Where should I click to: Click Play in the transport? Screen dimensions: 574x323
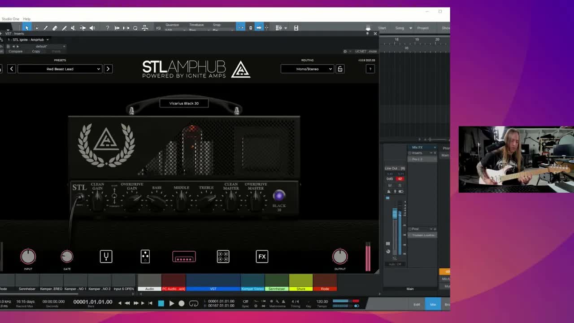tap(171, 304)
